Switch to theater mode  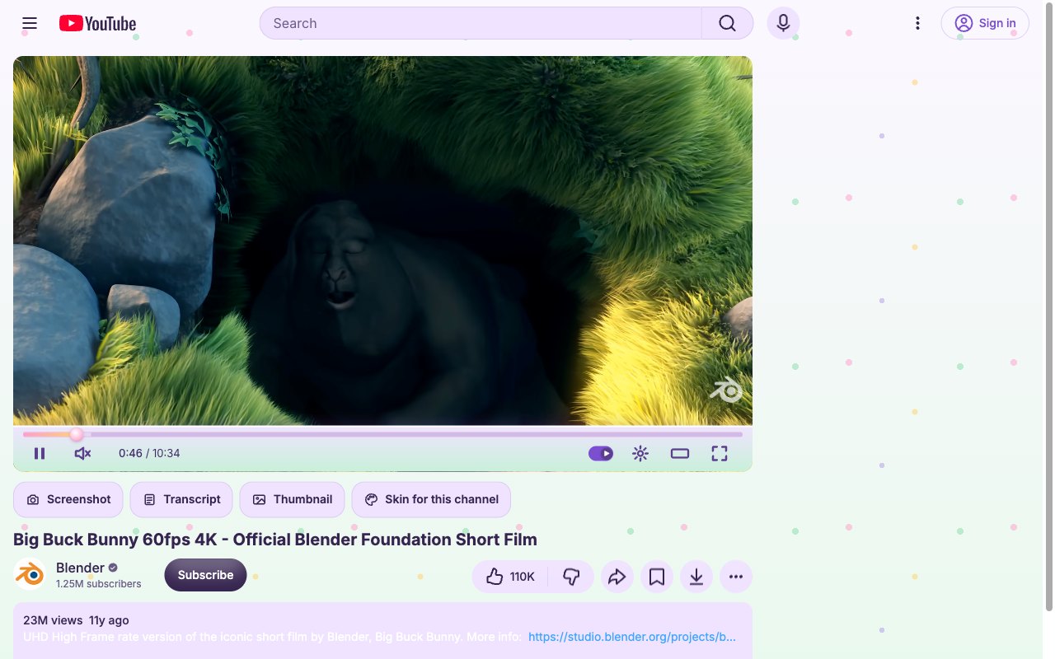(x=680, y=453)
